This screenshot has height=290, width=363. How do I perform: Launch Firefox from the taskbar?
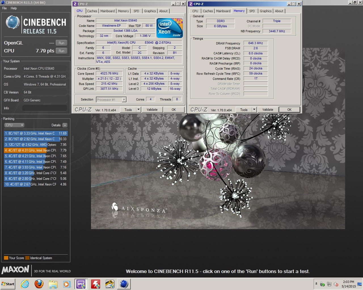click(x=39, y=284)
